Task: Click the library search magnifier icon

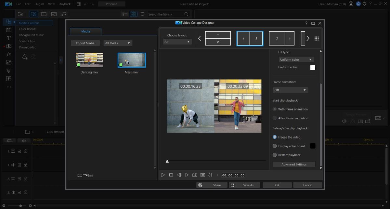Action: (x=186, y=14)
